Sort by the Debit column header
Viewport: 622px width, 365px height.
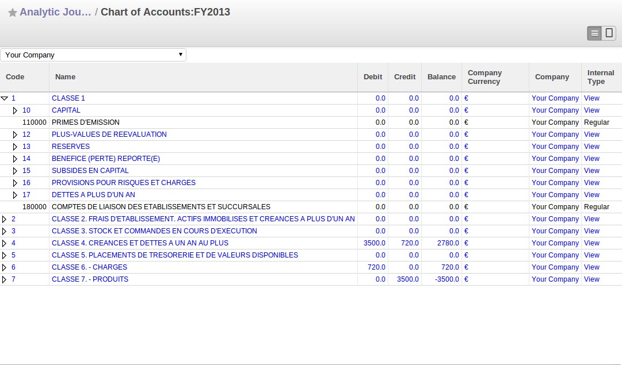click(x=372, y=77)
